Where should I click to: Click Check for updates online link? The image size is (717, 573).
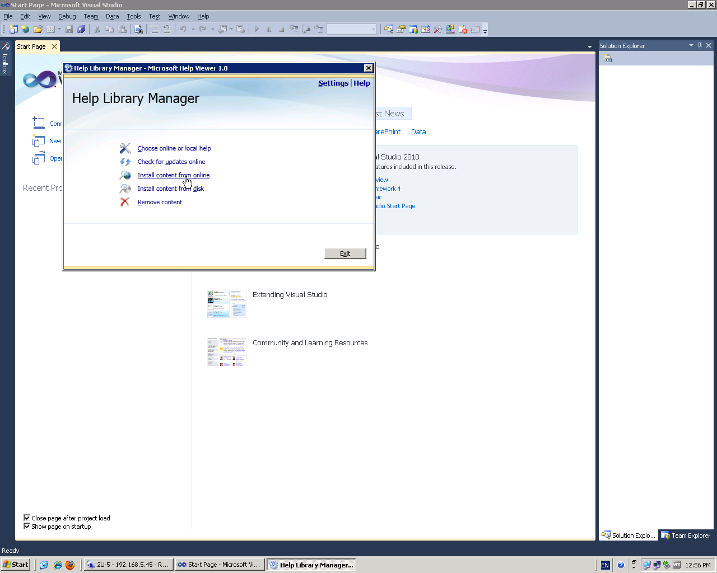(x=171, y=162)
